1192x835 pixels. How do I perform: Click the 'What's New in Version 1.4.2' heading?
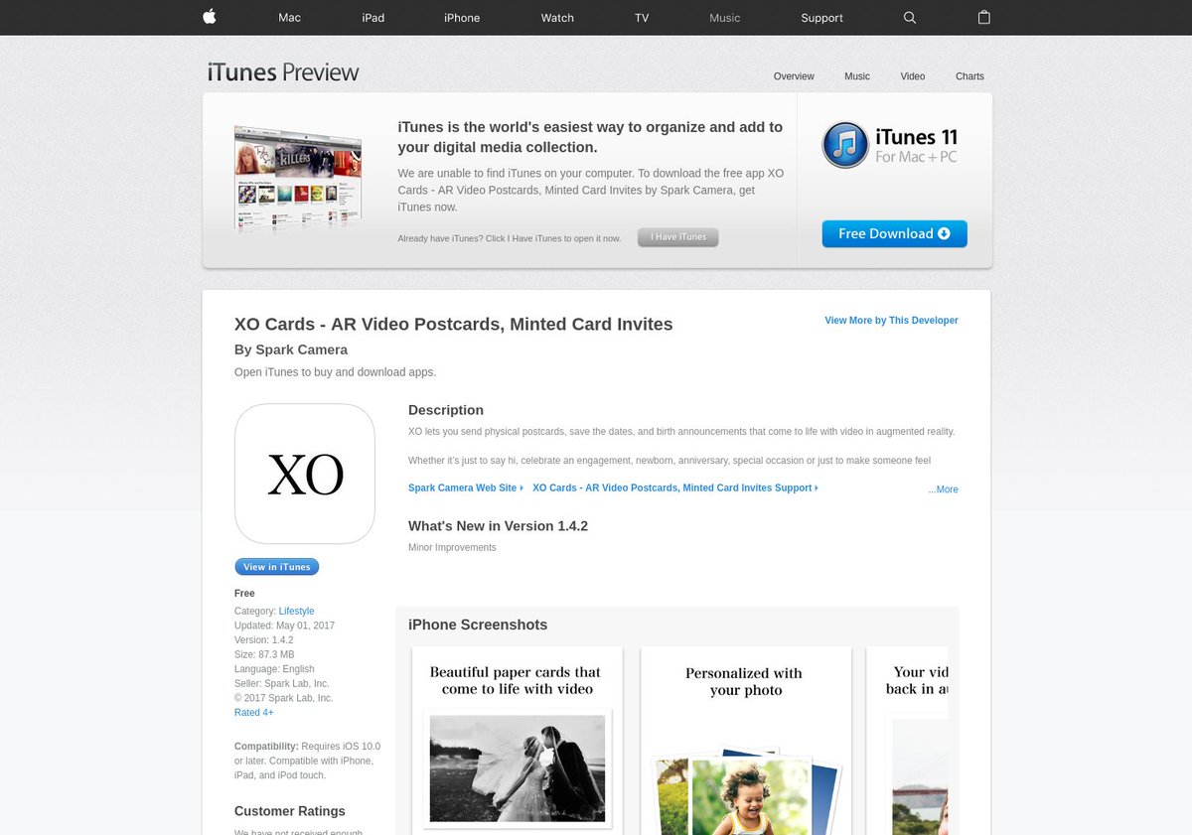(498, 526)
